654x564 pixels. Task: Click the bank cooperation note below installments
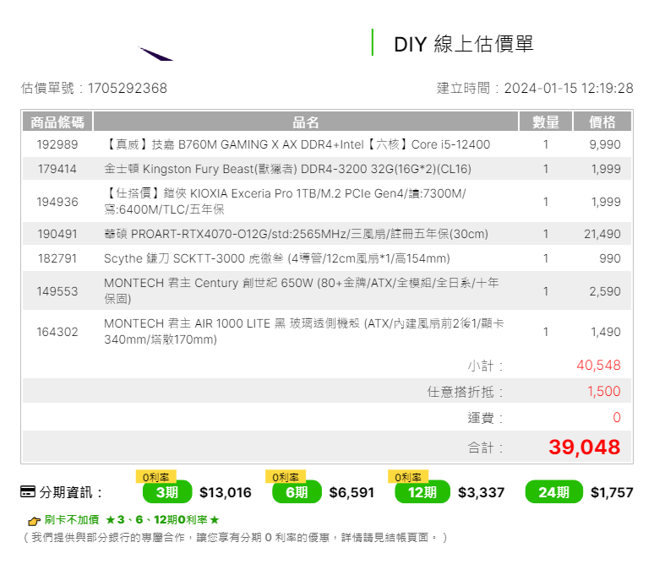(x=235, y=537)
